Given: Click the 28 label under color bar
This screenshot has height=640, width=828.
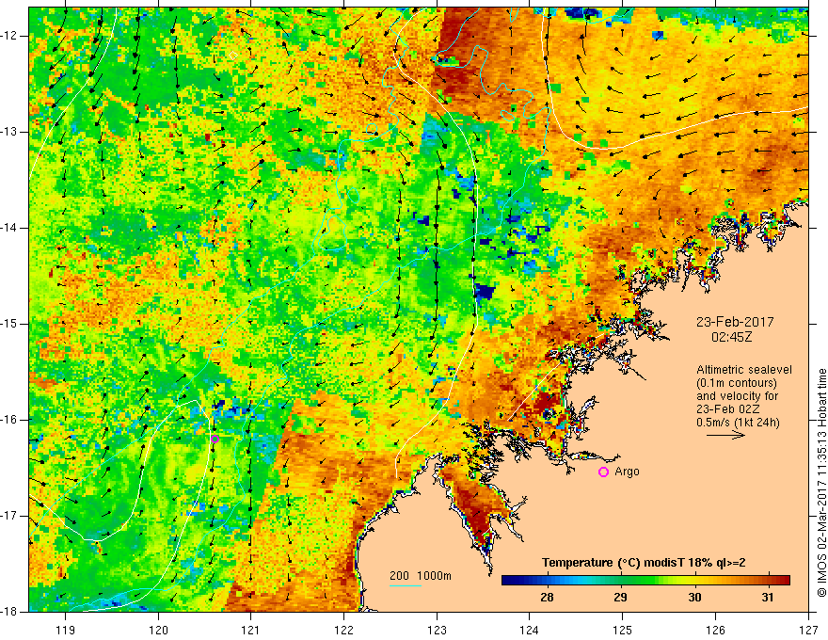Looking at the screenshot, I should point(547,598).
